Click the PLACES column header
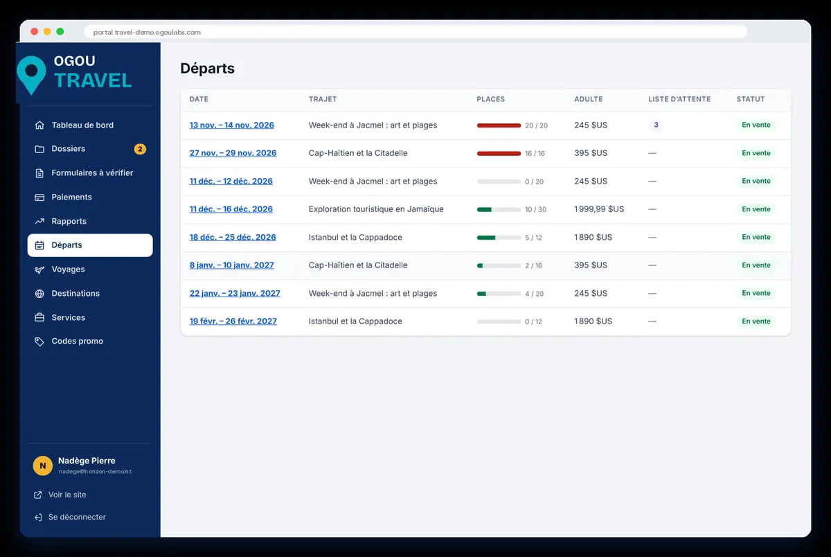 (491, 99)
